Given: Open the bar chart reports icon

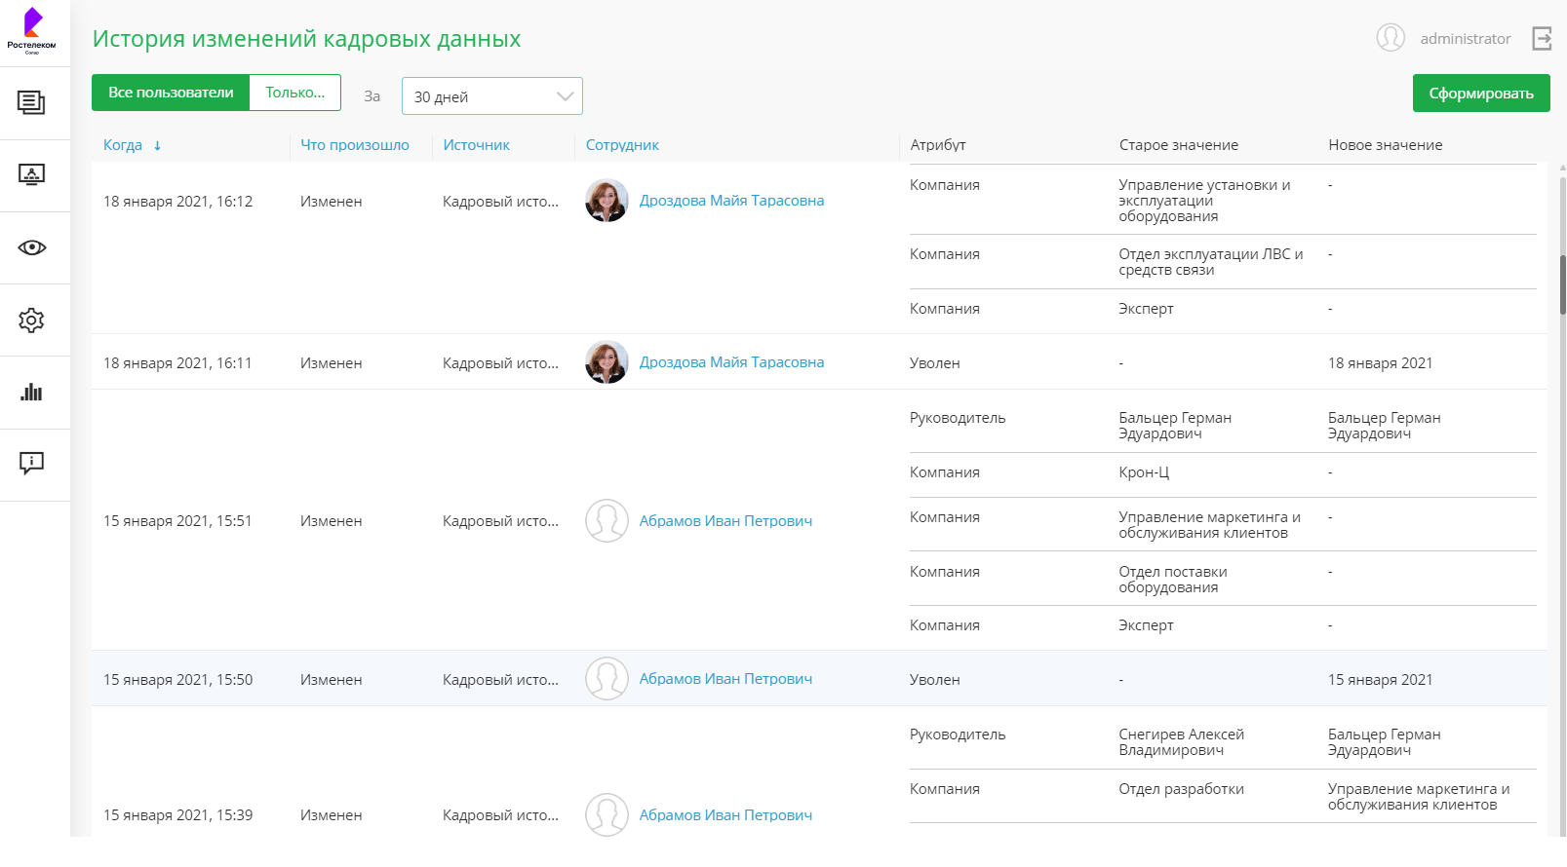Looking at the screenshot, I should point(31,392).
